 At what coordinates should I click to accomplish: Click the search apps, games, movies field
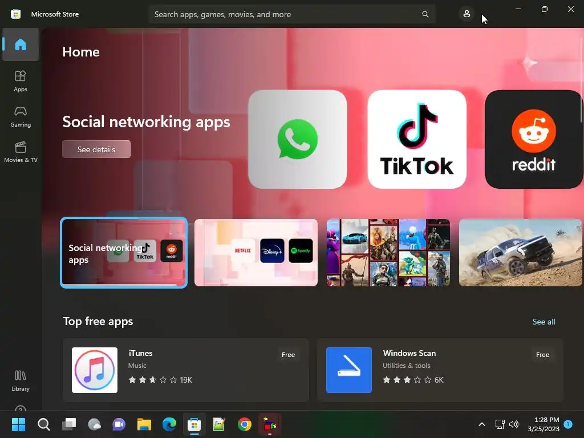coord(291,14)
